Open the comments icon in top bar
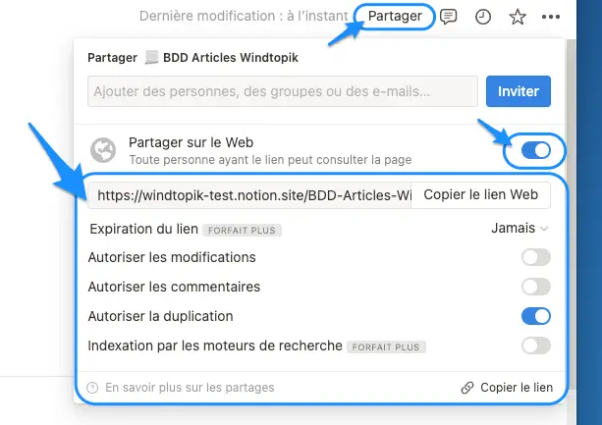The image size is (602, 425). [448, 17]
